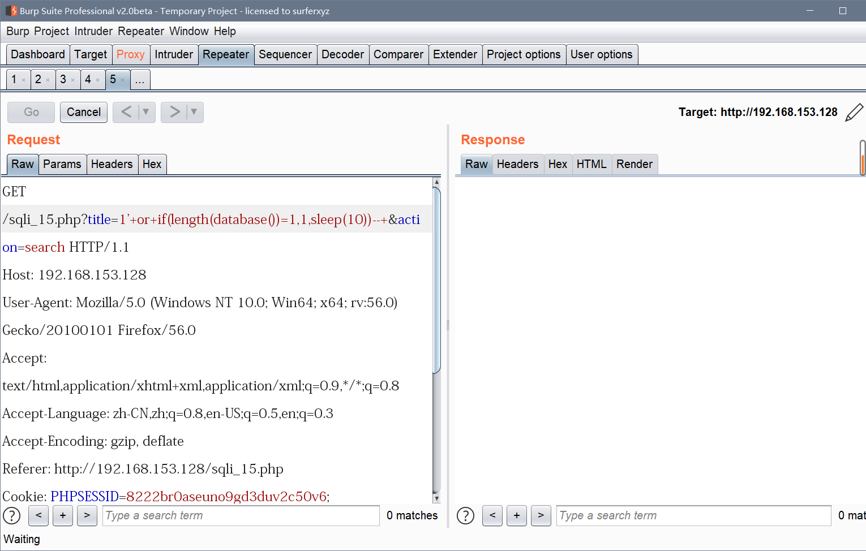Viewport: 866px width, 551px height.
Task: Show response Render view
Action: click(x=635, y=164)
